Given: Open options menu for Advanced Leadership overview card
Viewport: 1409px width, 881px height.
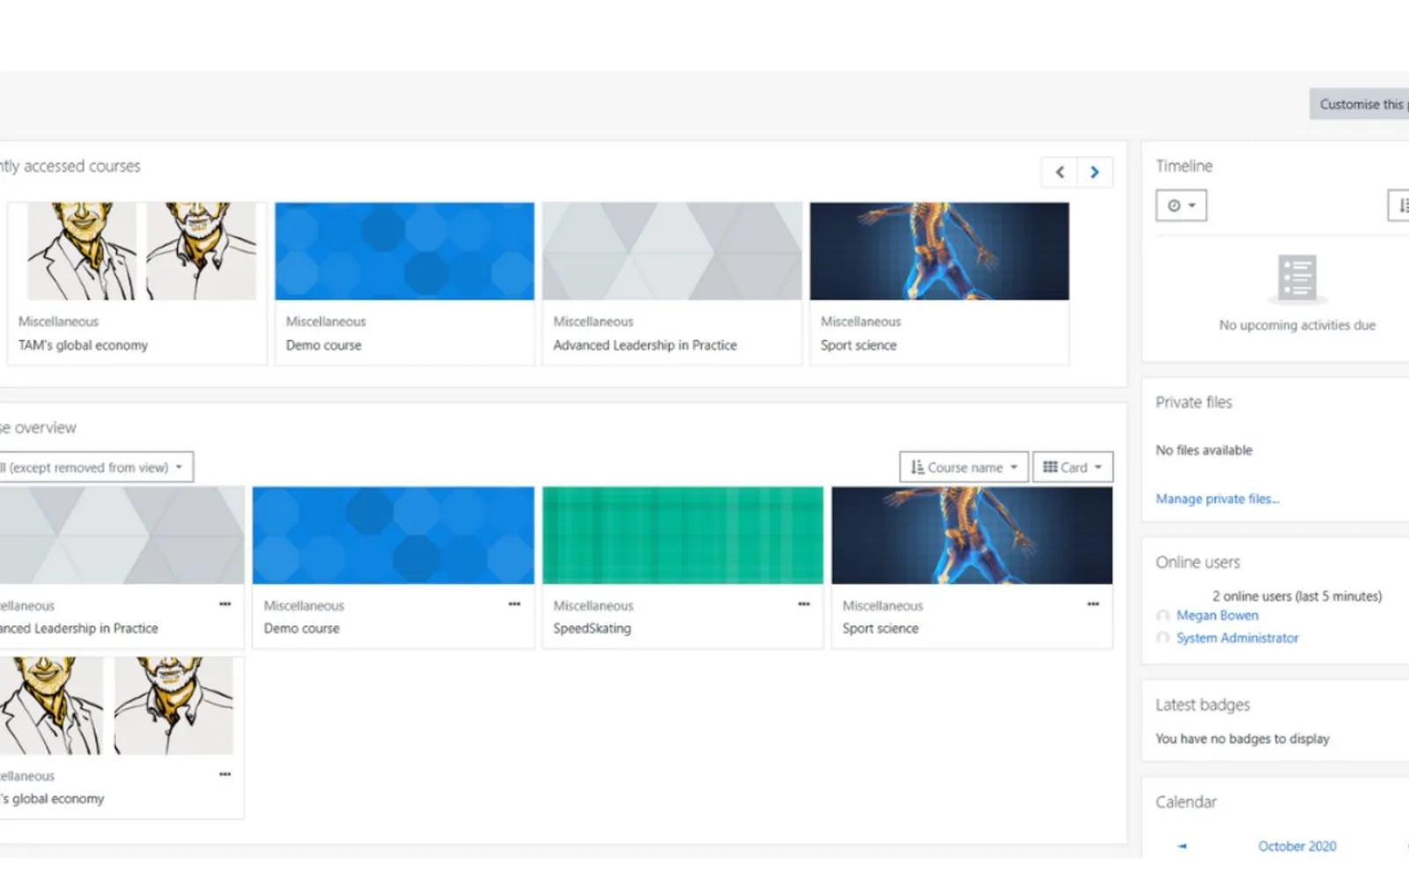Looking at the screenshot, I should click(x=225, y=604).
